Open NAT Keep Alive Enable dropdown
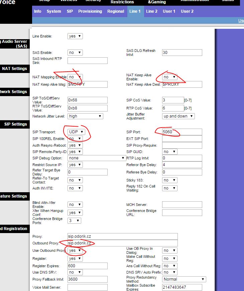Viewport: 244px width, 291px height. [170, 77]
